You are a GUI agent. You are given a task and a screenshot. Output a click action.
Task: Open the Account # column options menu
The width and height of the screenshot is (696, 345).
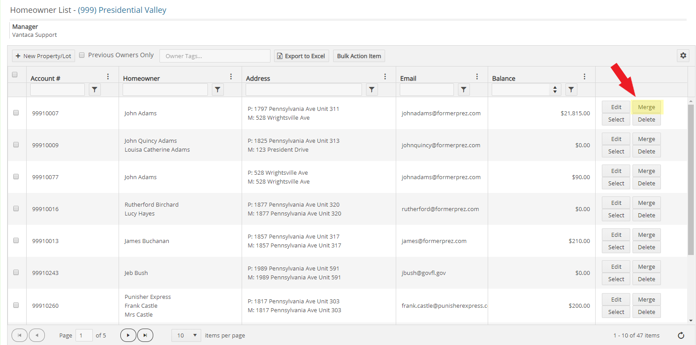[x=108, y=77]
